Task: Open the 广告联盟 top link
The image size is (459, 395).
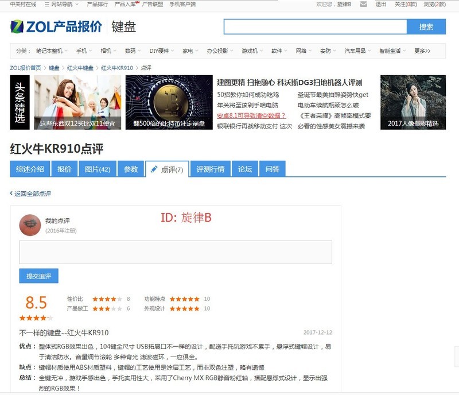Action: click(x=153, y=4)
